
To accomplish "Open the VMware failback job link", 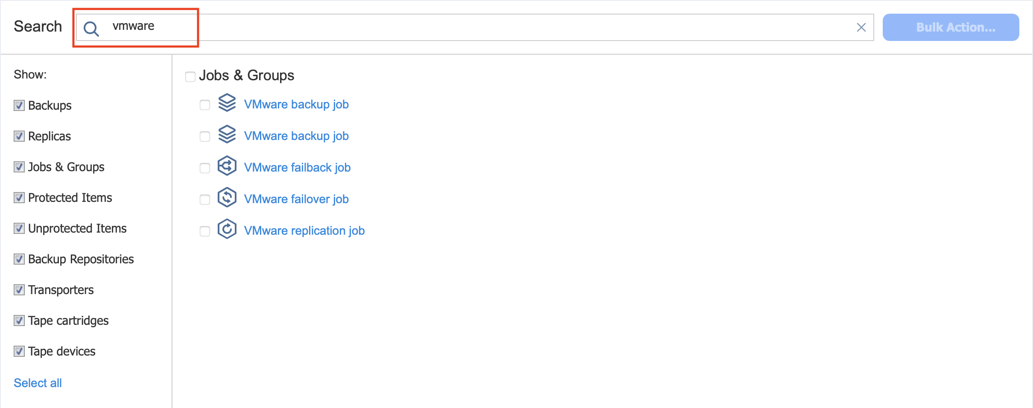I will point(297,167).
